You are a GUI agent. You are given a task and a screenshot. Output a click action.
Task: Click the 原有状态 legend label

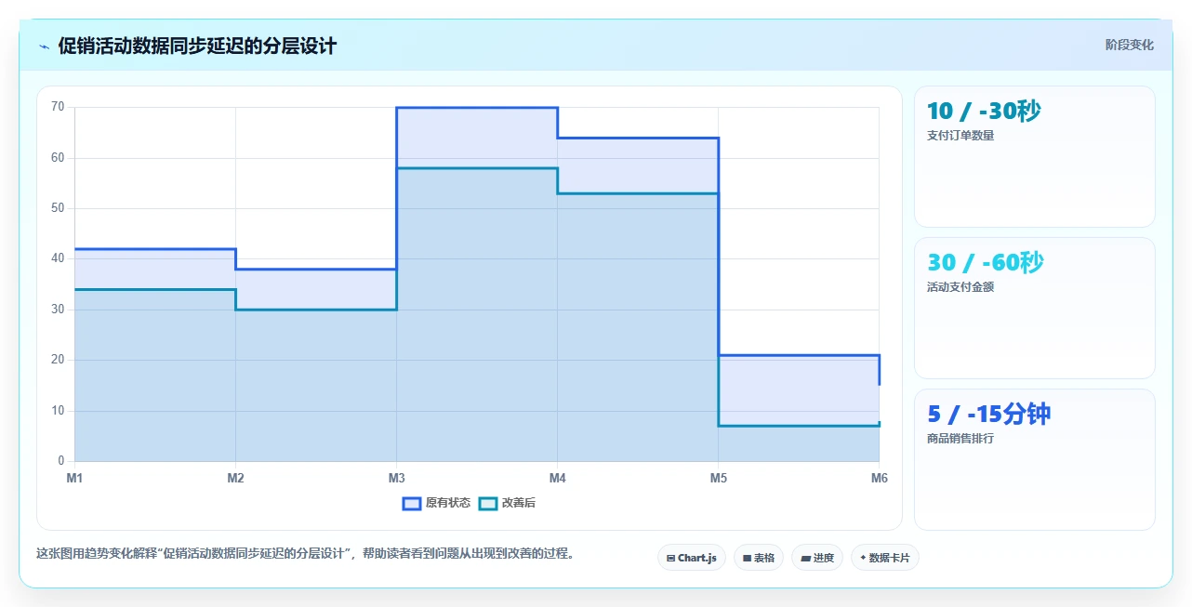click(448, 503)
